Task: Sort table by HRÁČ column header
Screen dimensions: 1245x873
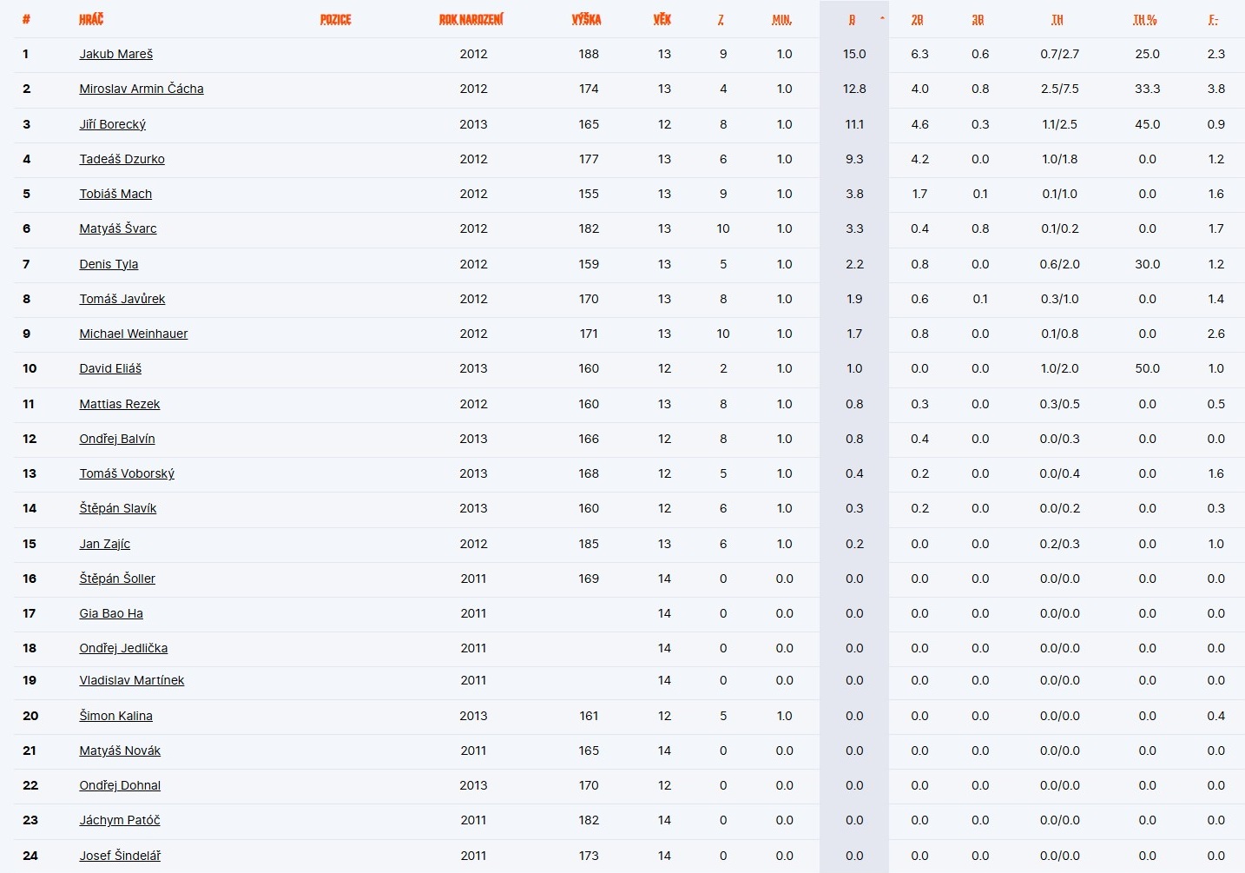Action: tap(91, 19)
